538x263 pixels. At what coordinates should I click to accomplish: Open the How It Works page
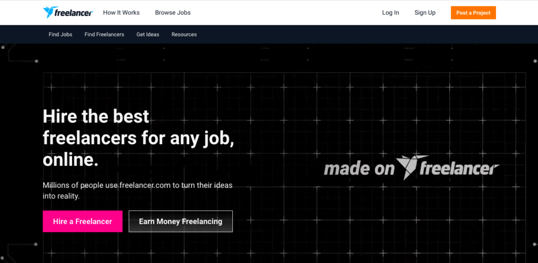point(121,13)
